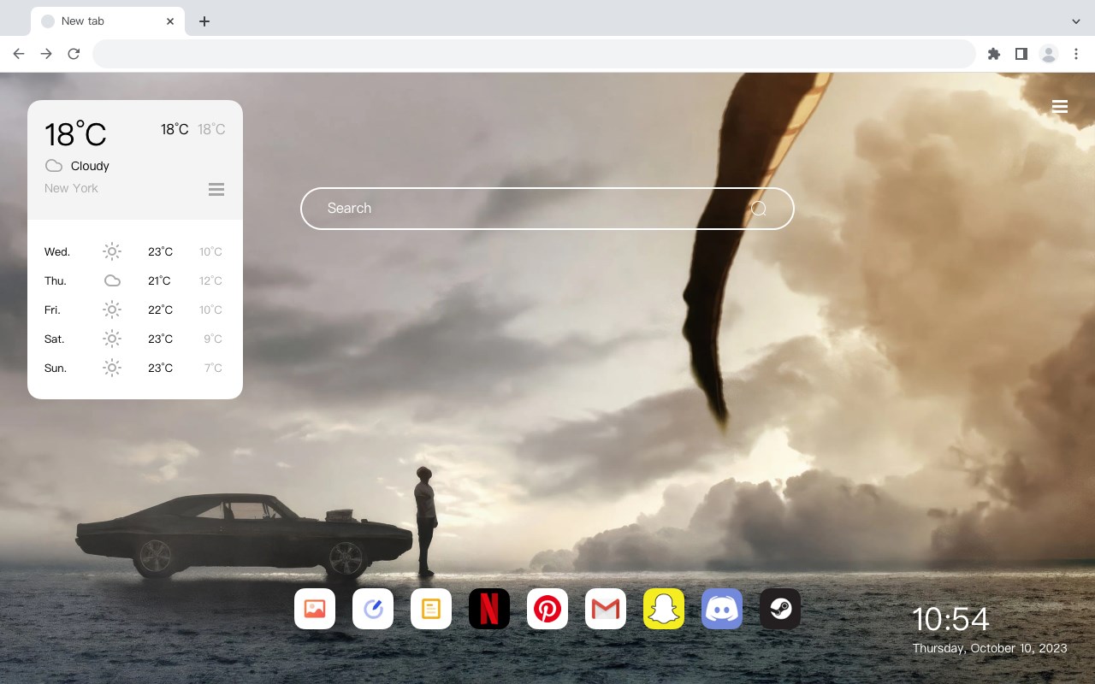The width and height of the screenshot is (1095, 684).
Task: Select the Wed. forecast row label
Action: tap(57, 251)
